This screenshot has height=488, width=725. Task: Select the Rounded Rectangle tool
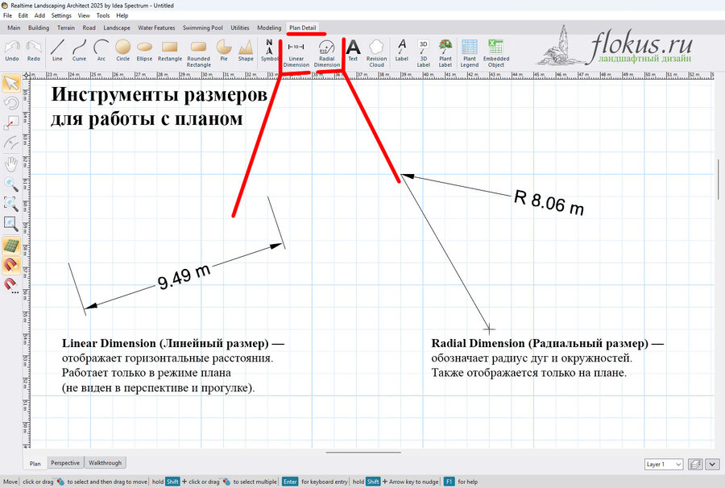coord(199,53)
